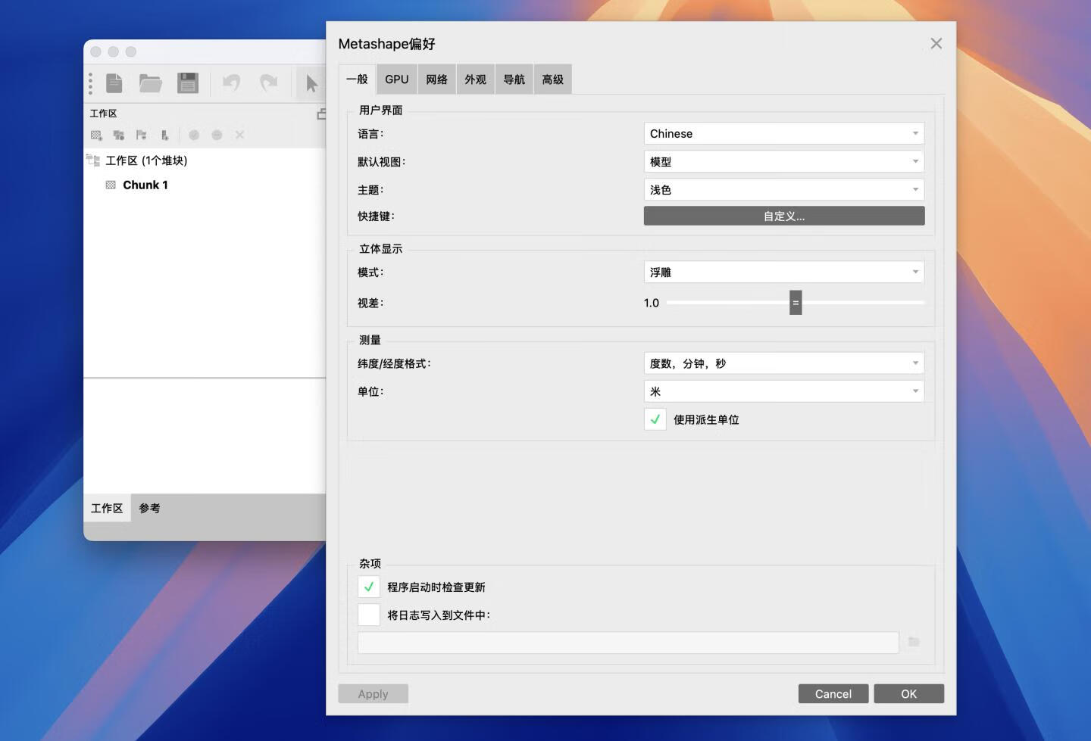Disable 程序启动时检查更新 update check
This screenshot has height=741, width=1091.
coord(368,586)
